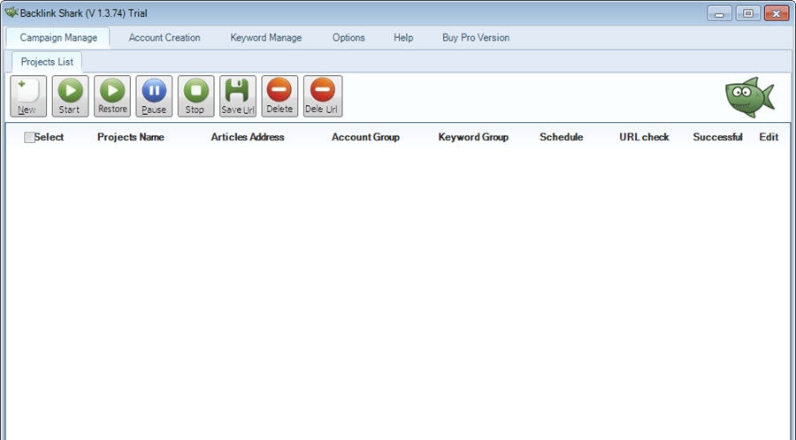Create a New project

pos(28,96)
